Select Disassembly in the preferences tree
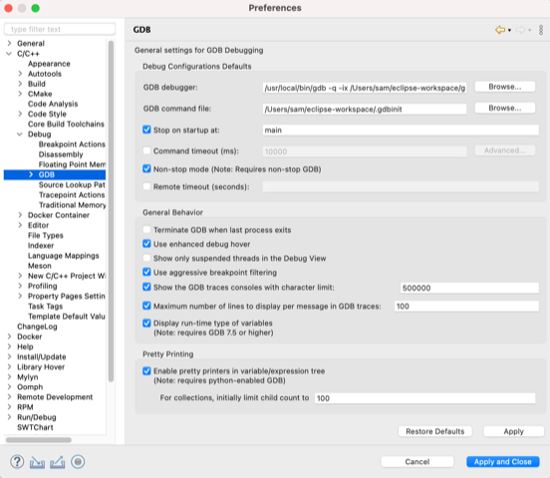Screen dimensions: 550x478 pyautogui.click(x=61, y=154)
